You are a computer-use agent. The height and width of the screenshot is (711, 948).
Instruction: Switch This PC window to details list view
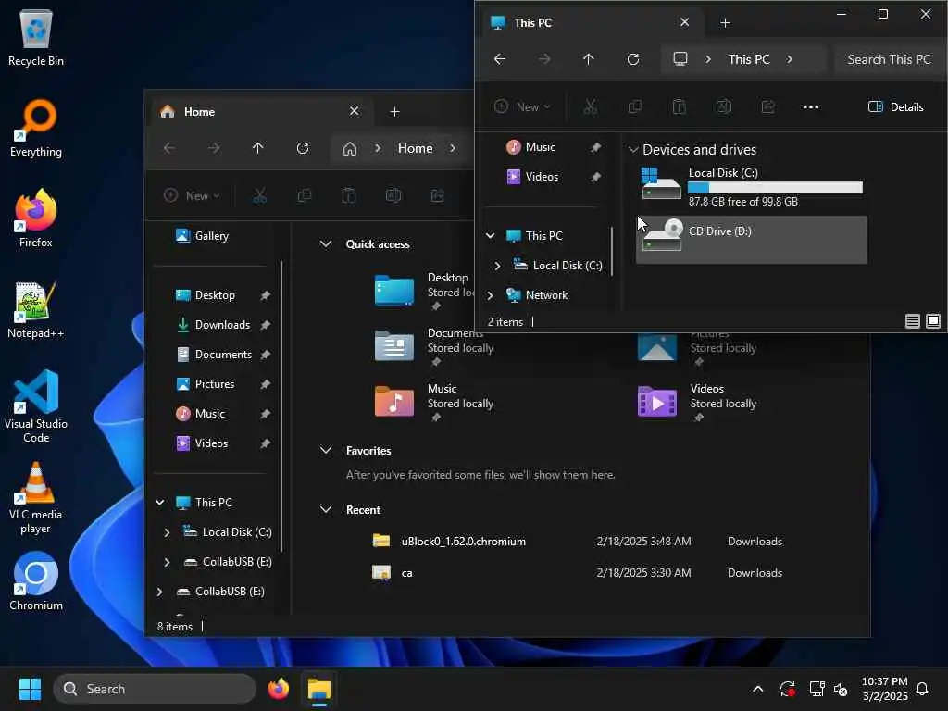(912, 321)
